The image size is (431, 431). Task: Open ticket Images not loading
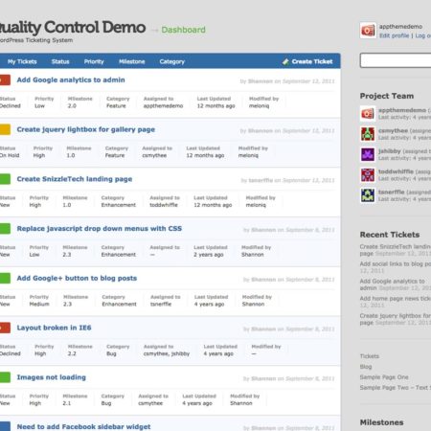(x=52, y=377)
